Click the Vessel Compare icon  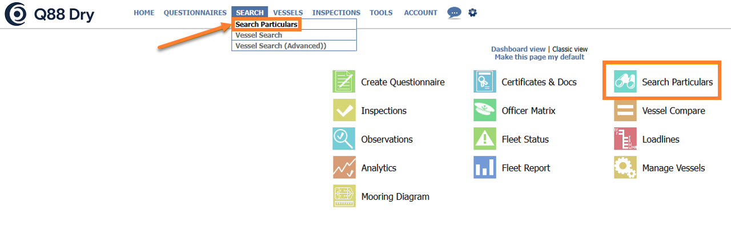click(x=625, y=110)
